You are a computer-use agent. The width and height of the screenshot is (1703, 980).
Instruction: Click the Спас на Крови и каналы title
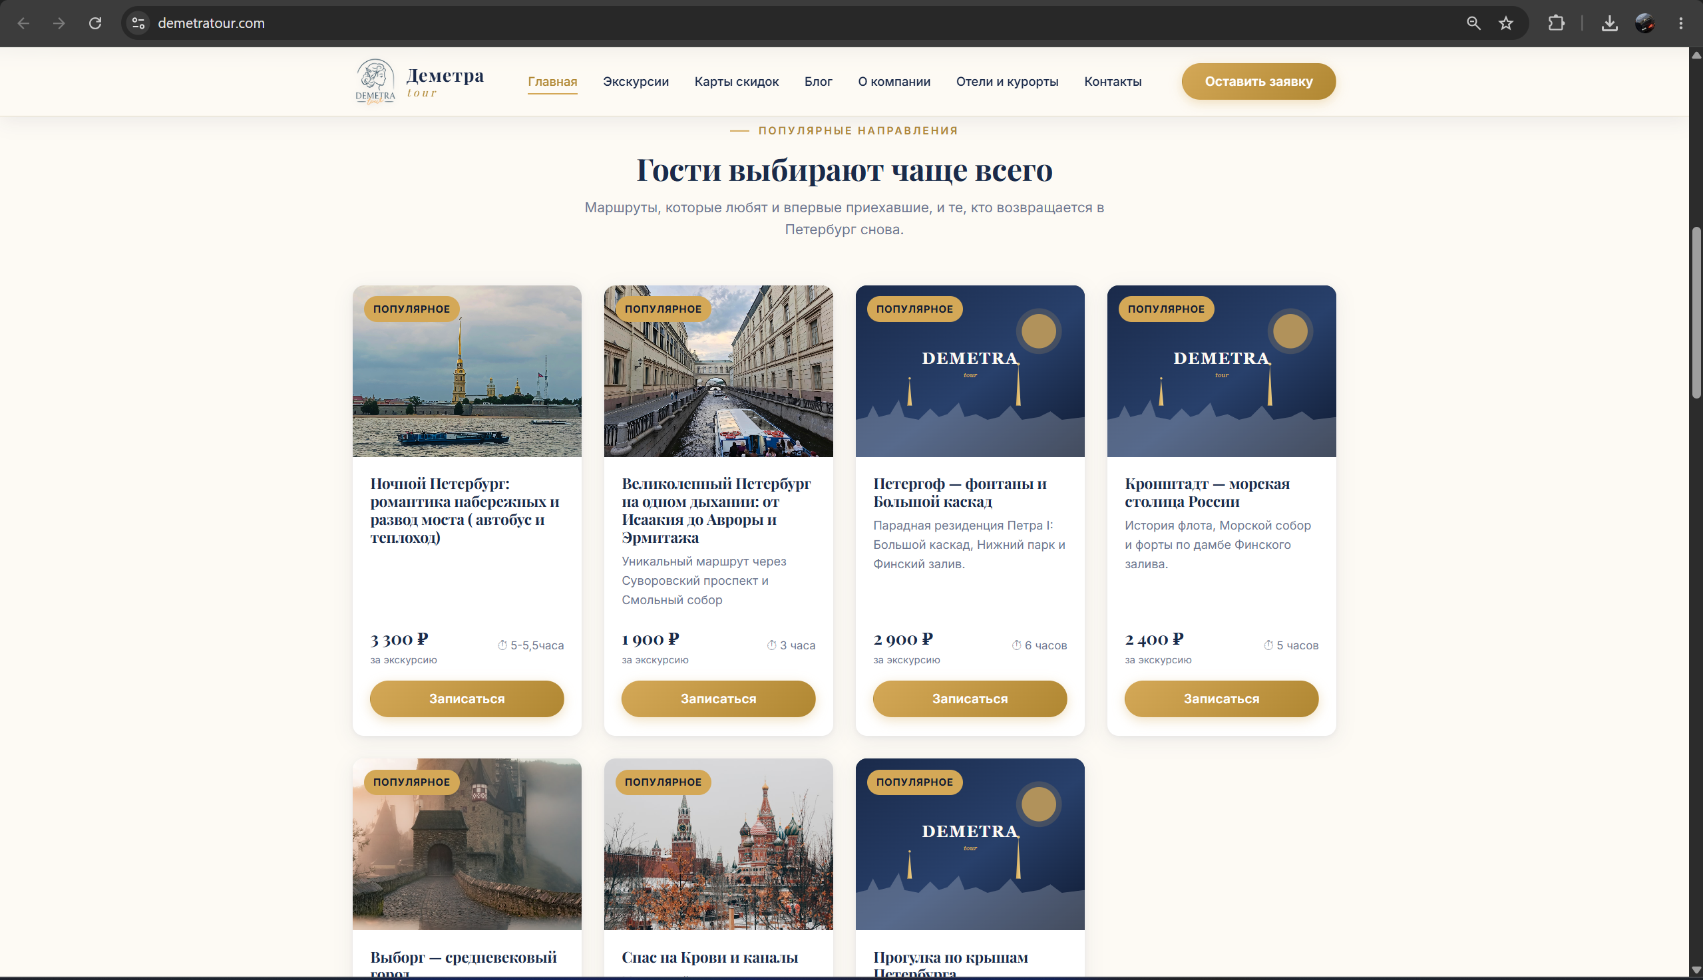(x=709, y=957)
